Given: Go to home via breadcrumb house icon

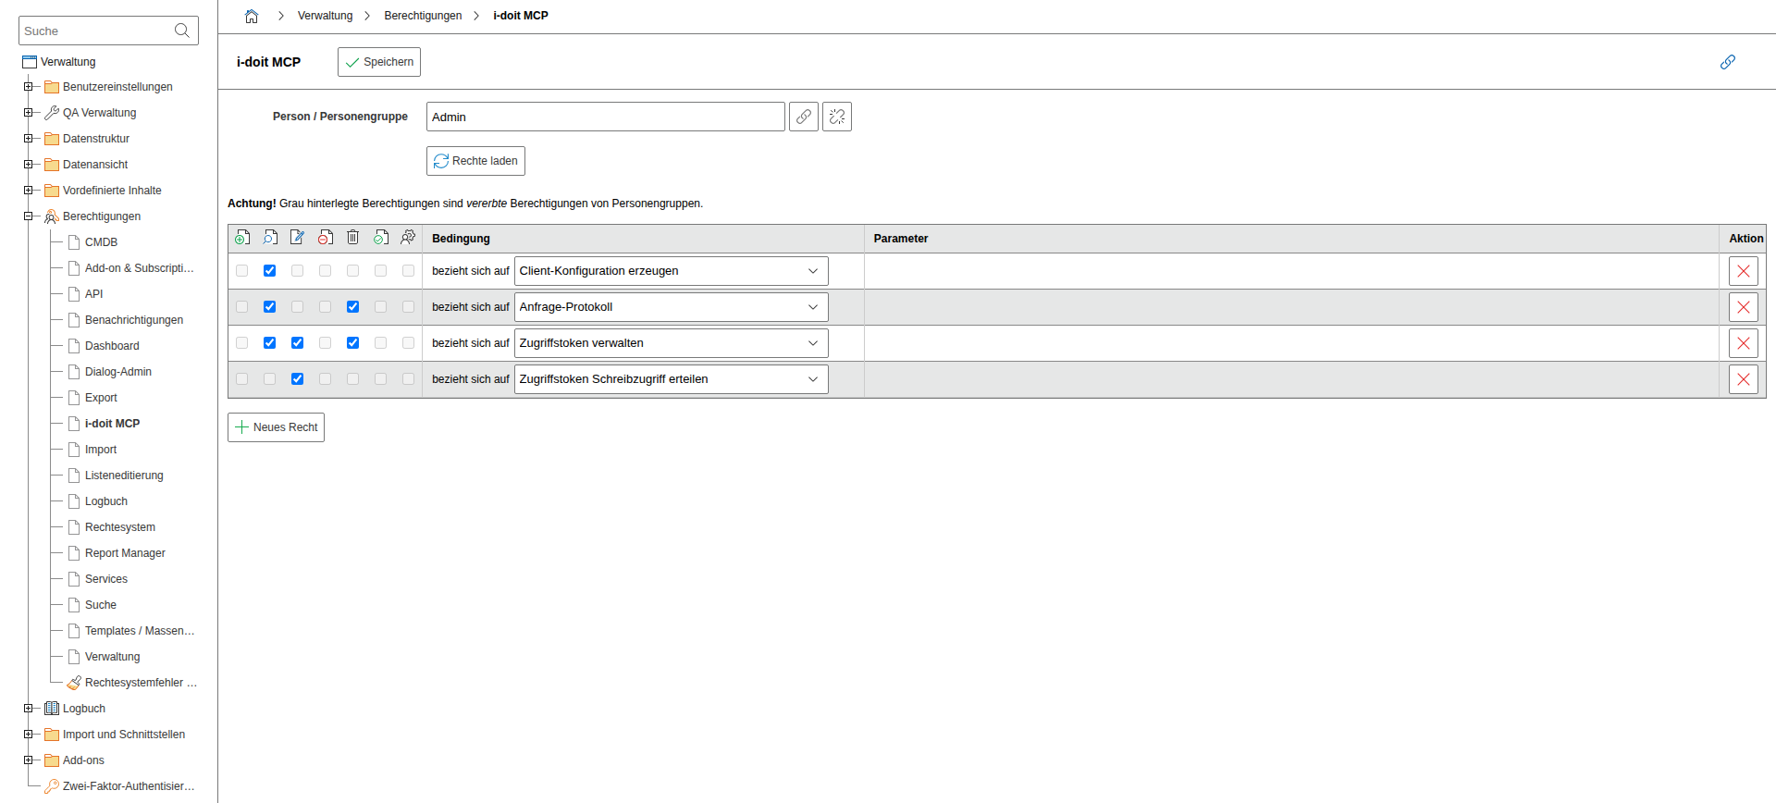Looking at the screenshot, I should (252, 16).
